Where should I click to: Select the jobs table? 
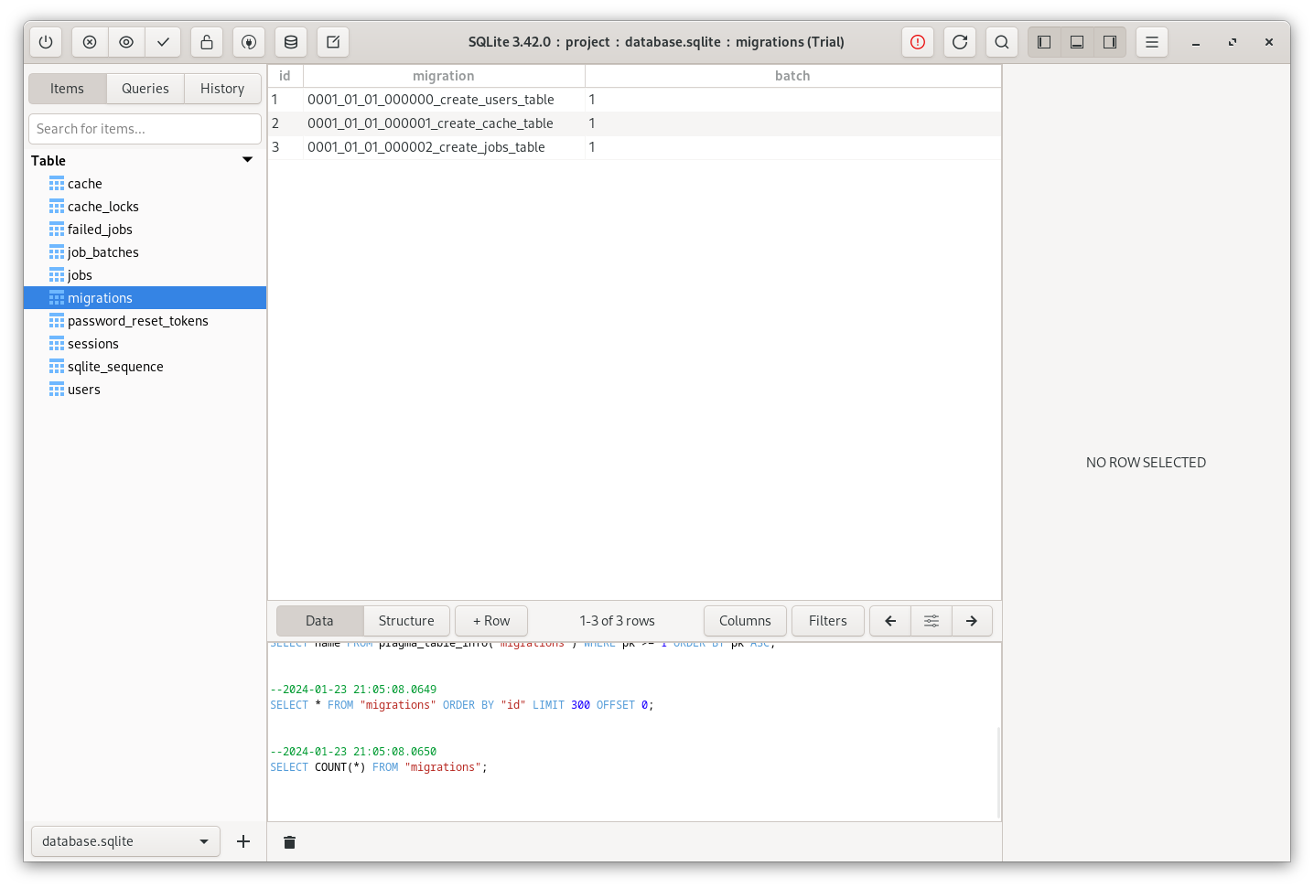tap(145, 275)
